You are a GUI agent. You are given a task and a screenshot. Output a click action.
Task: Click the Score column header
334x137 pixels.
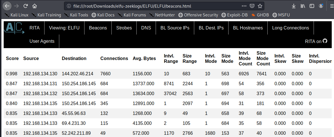[x=12, y=59]
